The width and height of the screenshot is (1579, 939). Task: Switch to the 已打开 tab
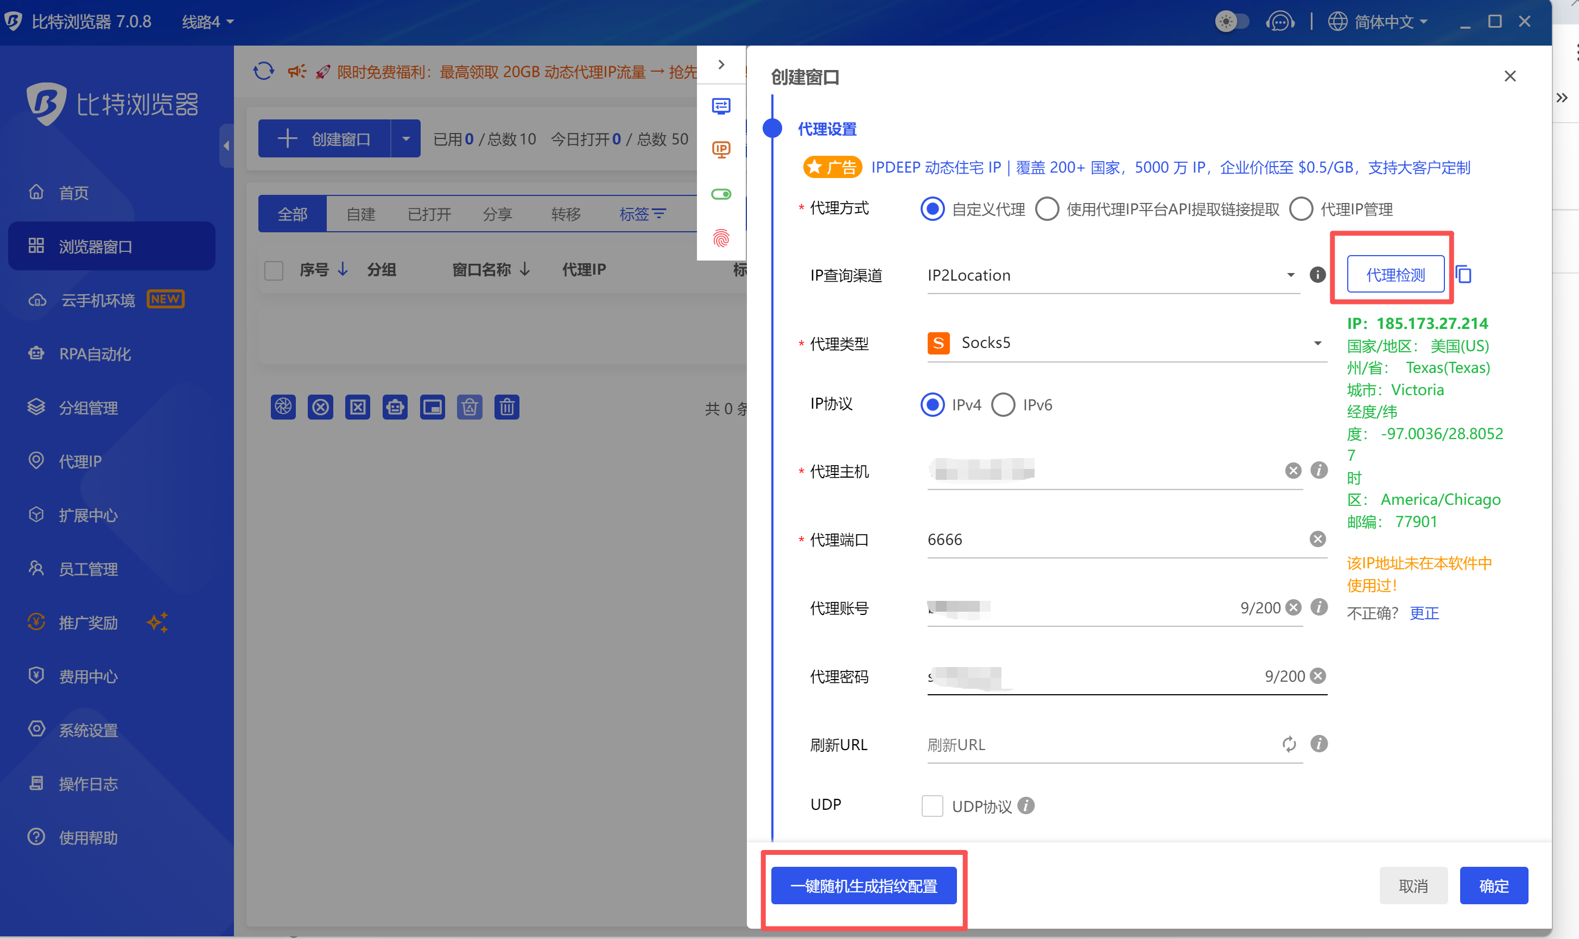coord(429,214)
